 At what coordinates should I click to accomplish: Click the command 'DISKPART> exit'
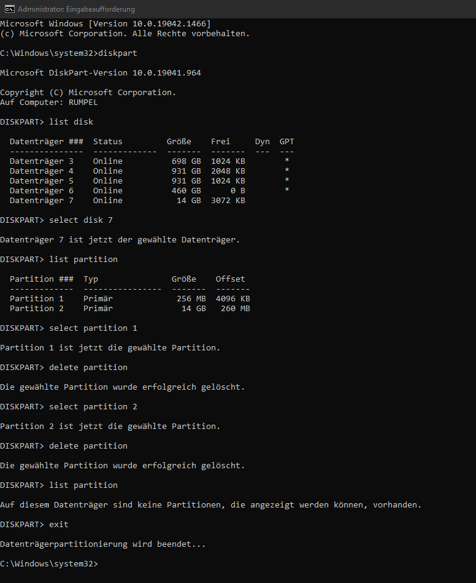[x=34, y=525]
